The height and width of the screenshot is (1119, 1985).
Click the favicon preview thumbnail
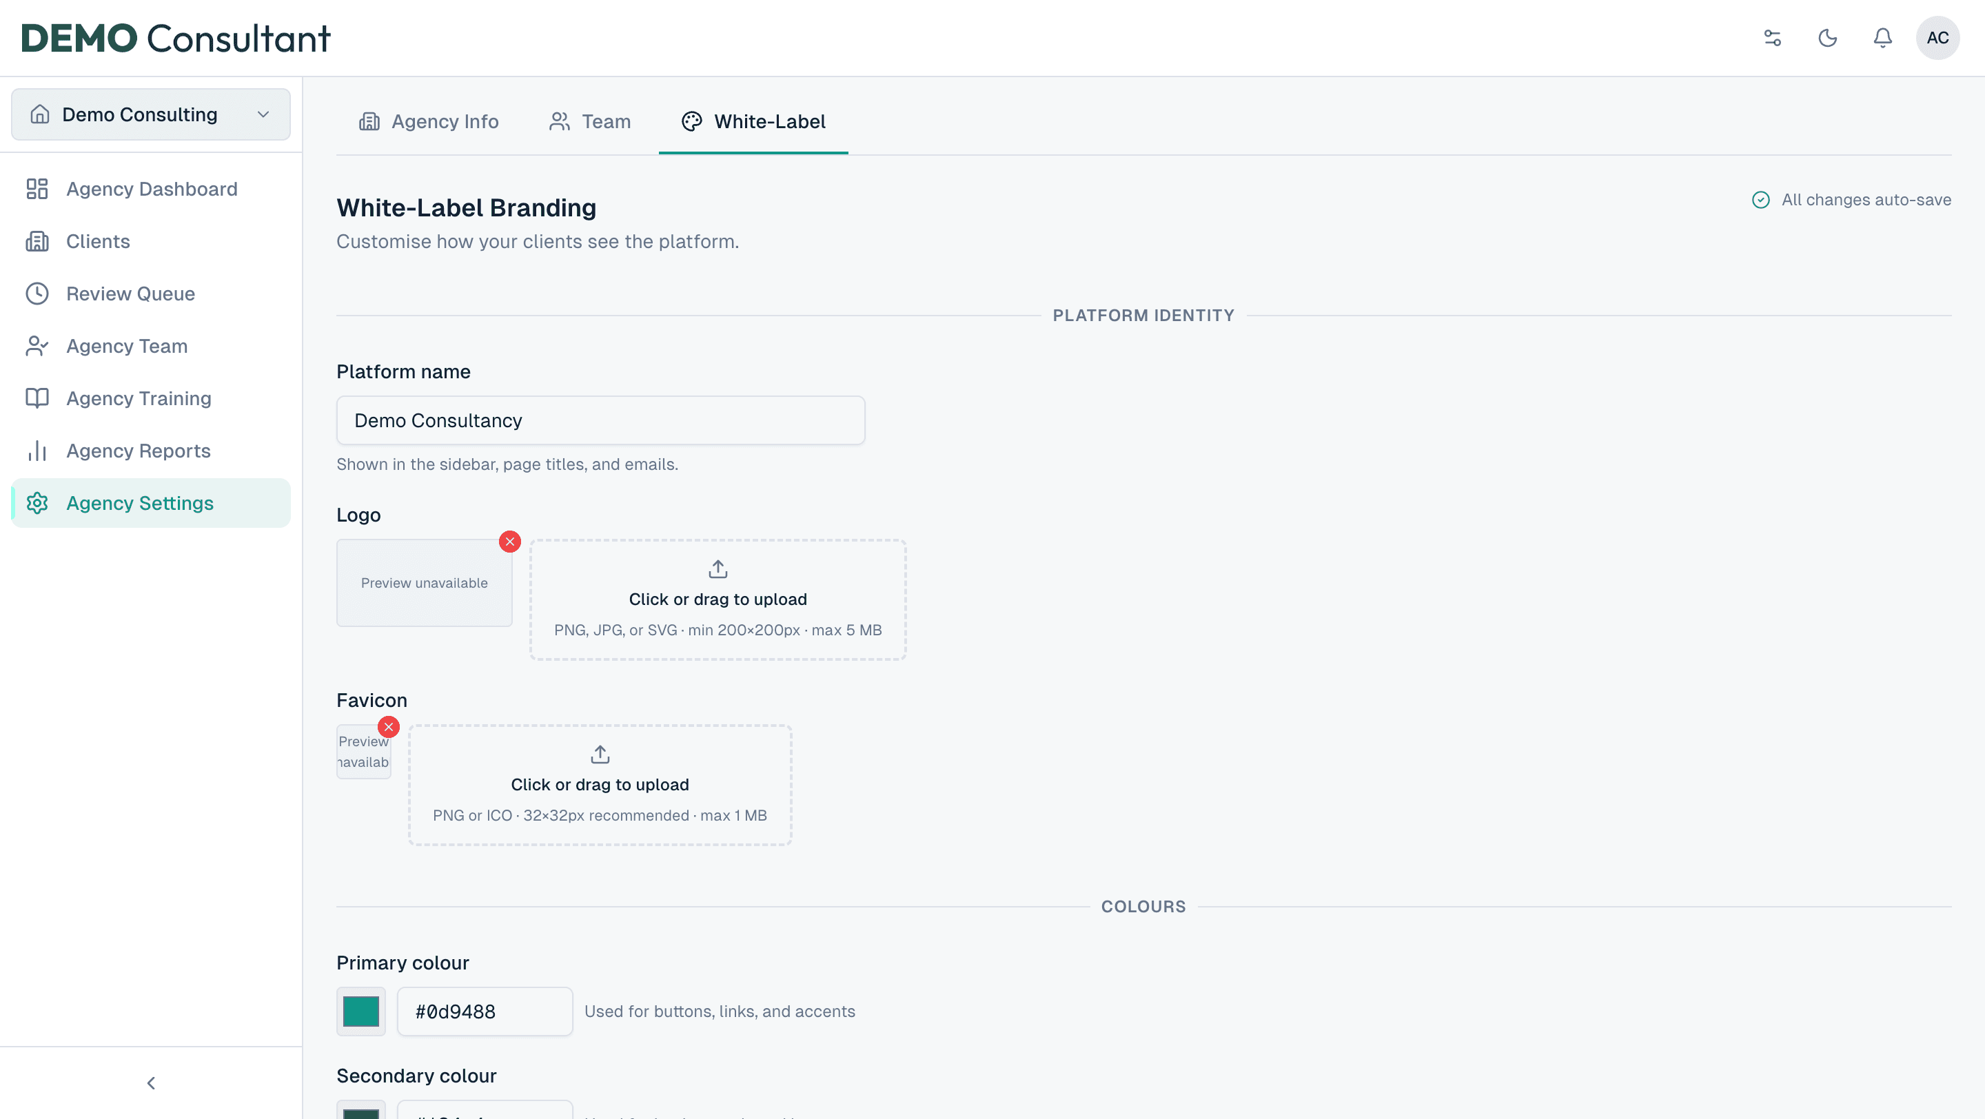pos(364,752)
